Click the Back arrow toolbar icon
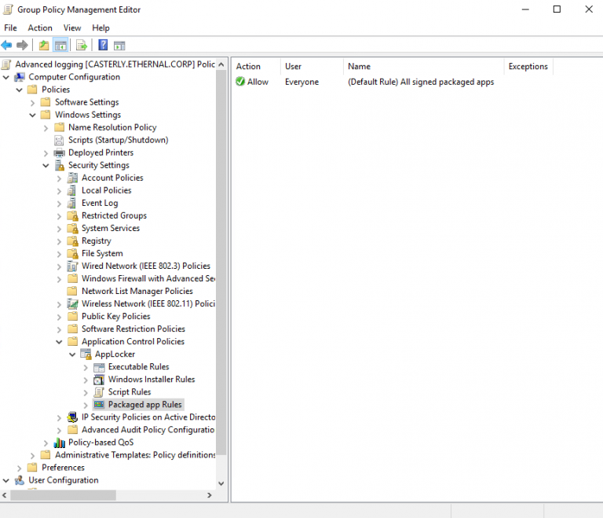The width and height of the screenshot is (603, 518). (7, 46)
